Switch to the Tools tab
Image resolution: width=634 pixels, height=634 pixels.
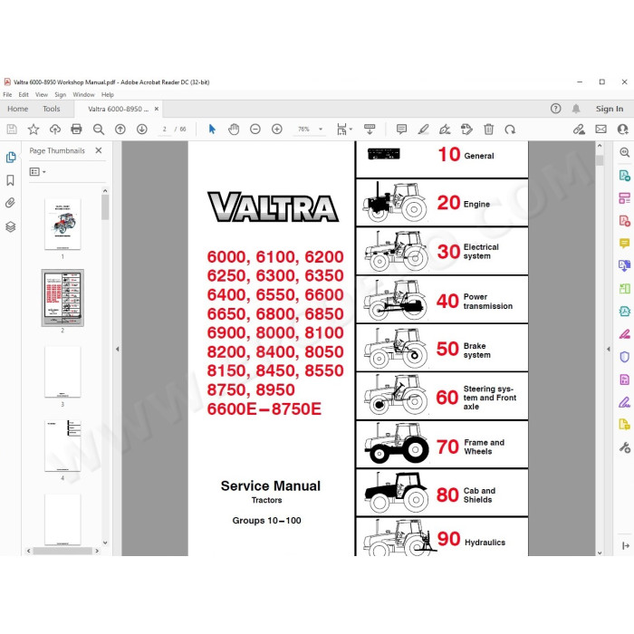(52, 109)
